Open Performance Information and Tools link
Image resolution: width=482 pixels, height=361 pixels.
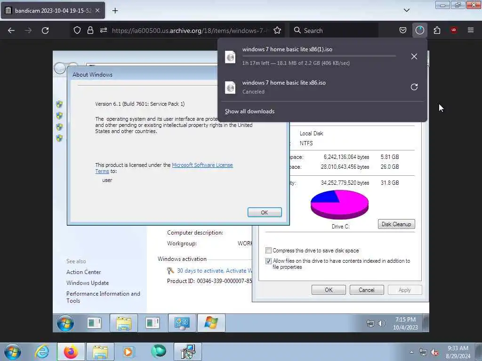[x=103, y=297]
